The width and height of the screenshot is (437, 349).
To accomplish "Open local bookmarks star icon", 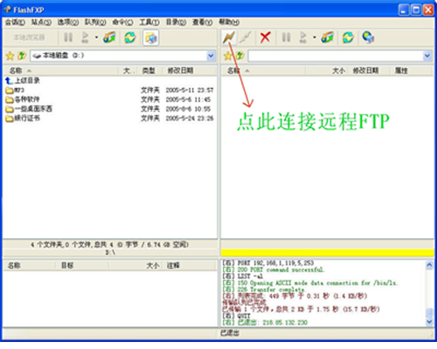I will pyautogui.click(x=10, y=56).
